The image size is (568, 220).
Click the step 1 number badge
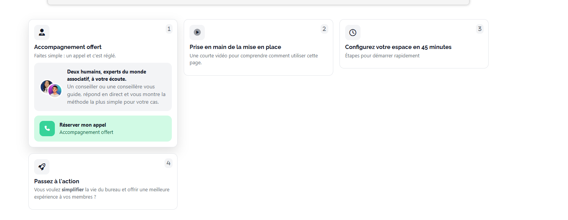(x=169, y=29)
